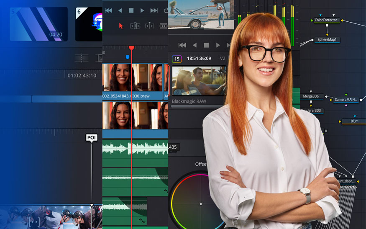Click fade curve icon on bottom audio clip
Image resolution: width=366 pixels, height=229 pixels.
coord(142,221)
